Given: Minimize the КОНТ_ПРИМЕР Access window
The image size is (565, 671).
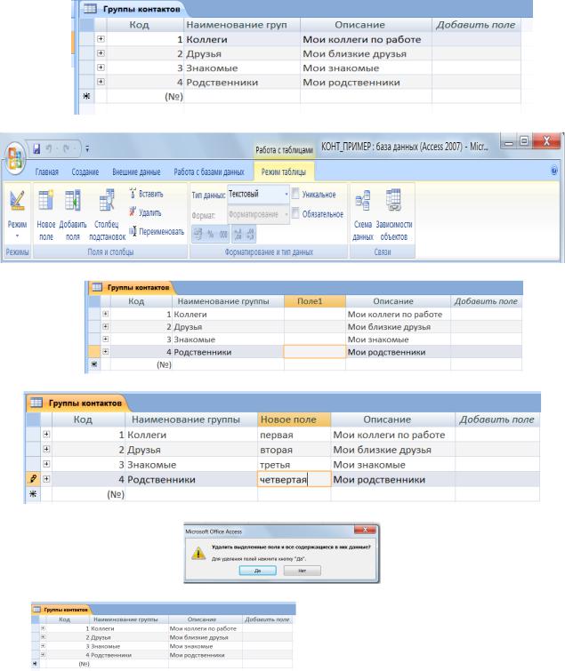Looking at the screenshot, I should 509,141.
